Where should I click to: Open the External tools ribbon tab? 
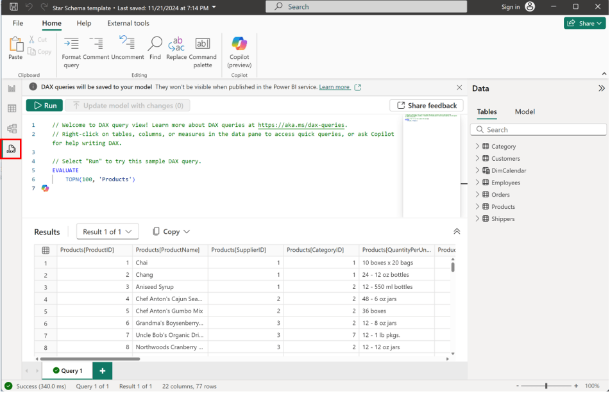coord(128,23)
